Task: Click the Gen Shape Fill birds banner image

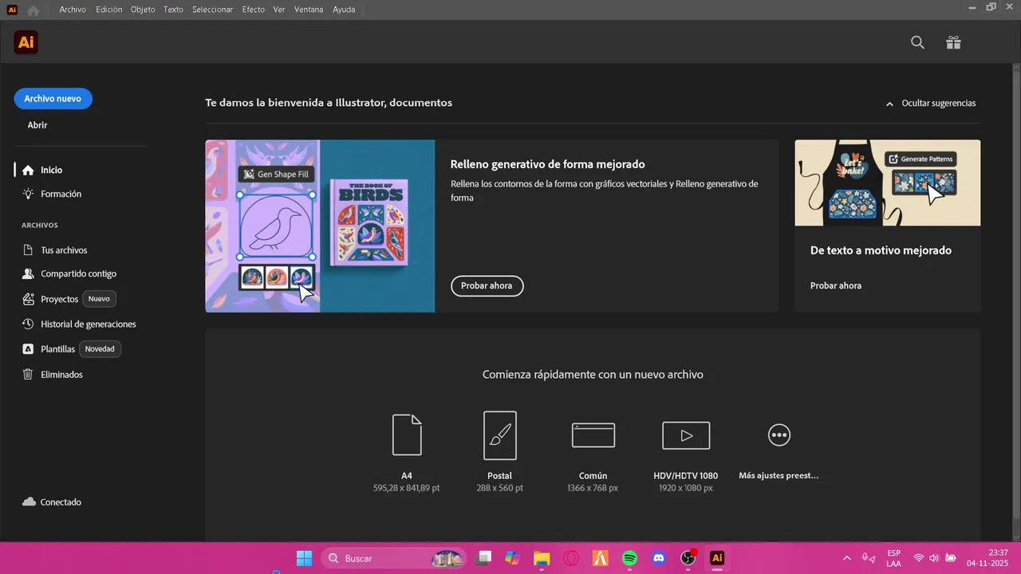Action: (x=320, y=226)
